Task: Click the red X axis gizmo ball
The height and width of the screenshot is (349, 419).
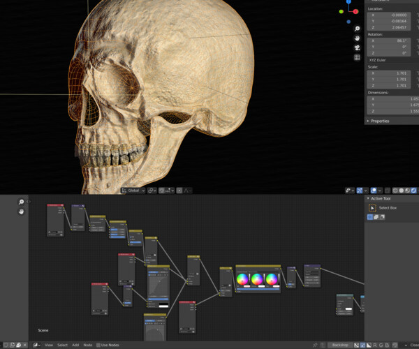Action: point(355,11)
